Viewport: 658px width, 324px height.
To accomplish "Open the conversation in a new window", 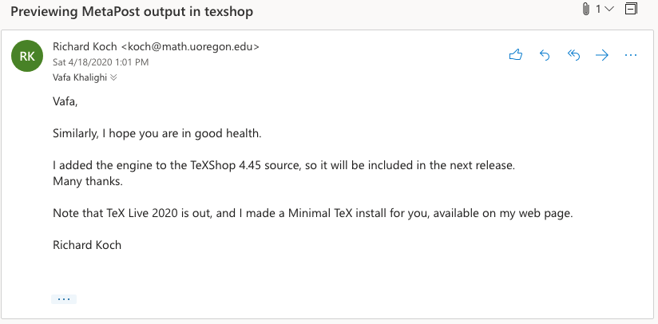I will tap(631, 9).
